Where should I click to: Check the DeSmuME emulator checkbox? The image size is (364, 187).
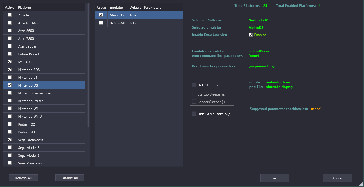pos(101,23)
